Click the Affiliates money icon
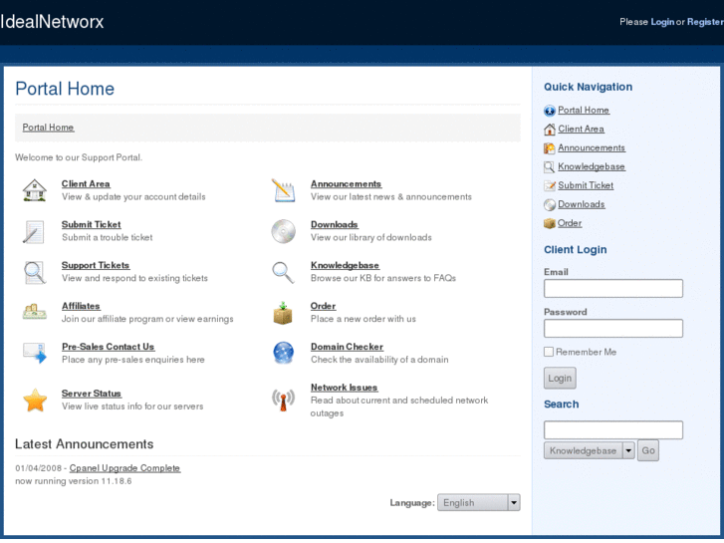 pyautogui.click(x=35, y=312)
